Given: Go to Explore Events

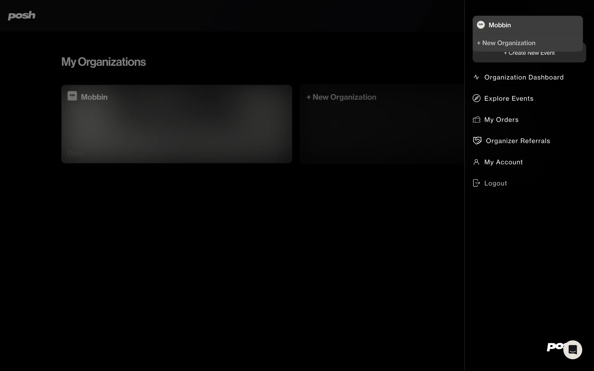Looking at the screenshot, I should pyautogui.click(x=509, y=98).
